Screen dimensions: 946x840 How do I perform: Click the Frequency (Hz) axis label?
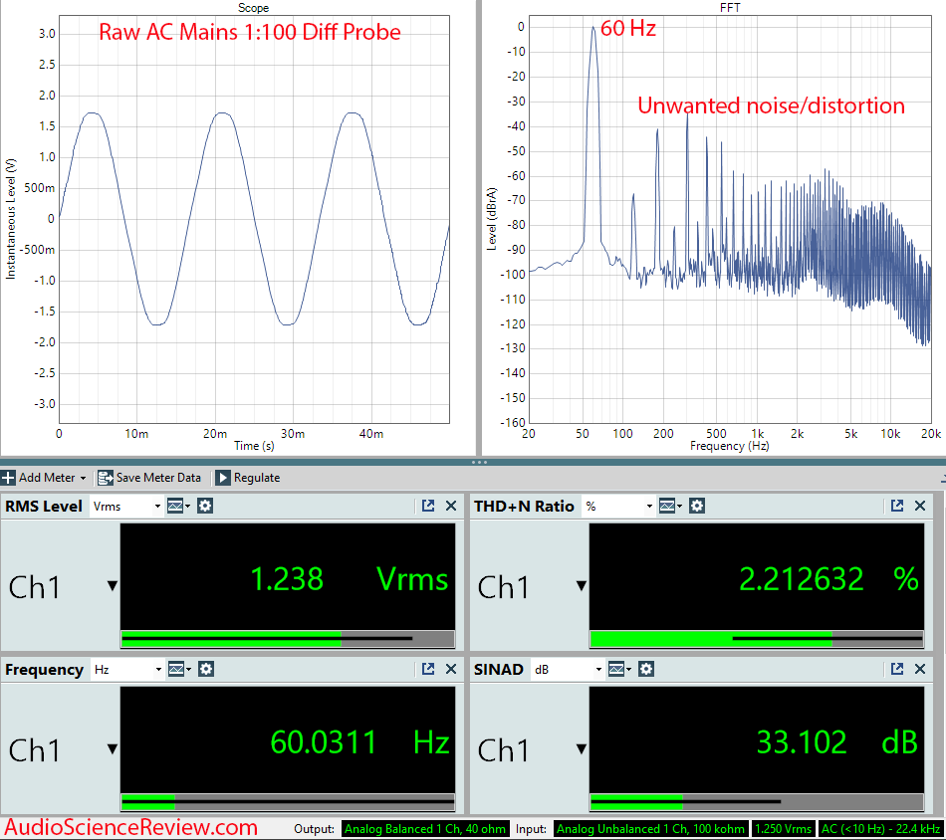click(729, 446)
